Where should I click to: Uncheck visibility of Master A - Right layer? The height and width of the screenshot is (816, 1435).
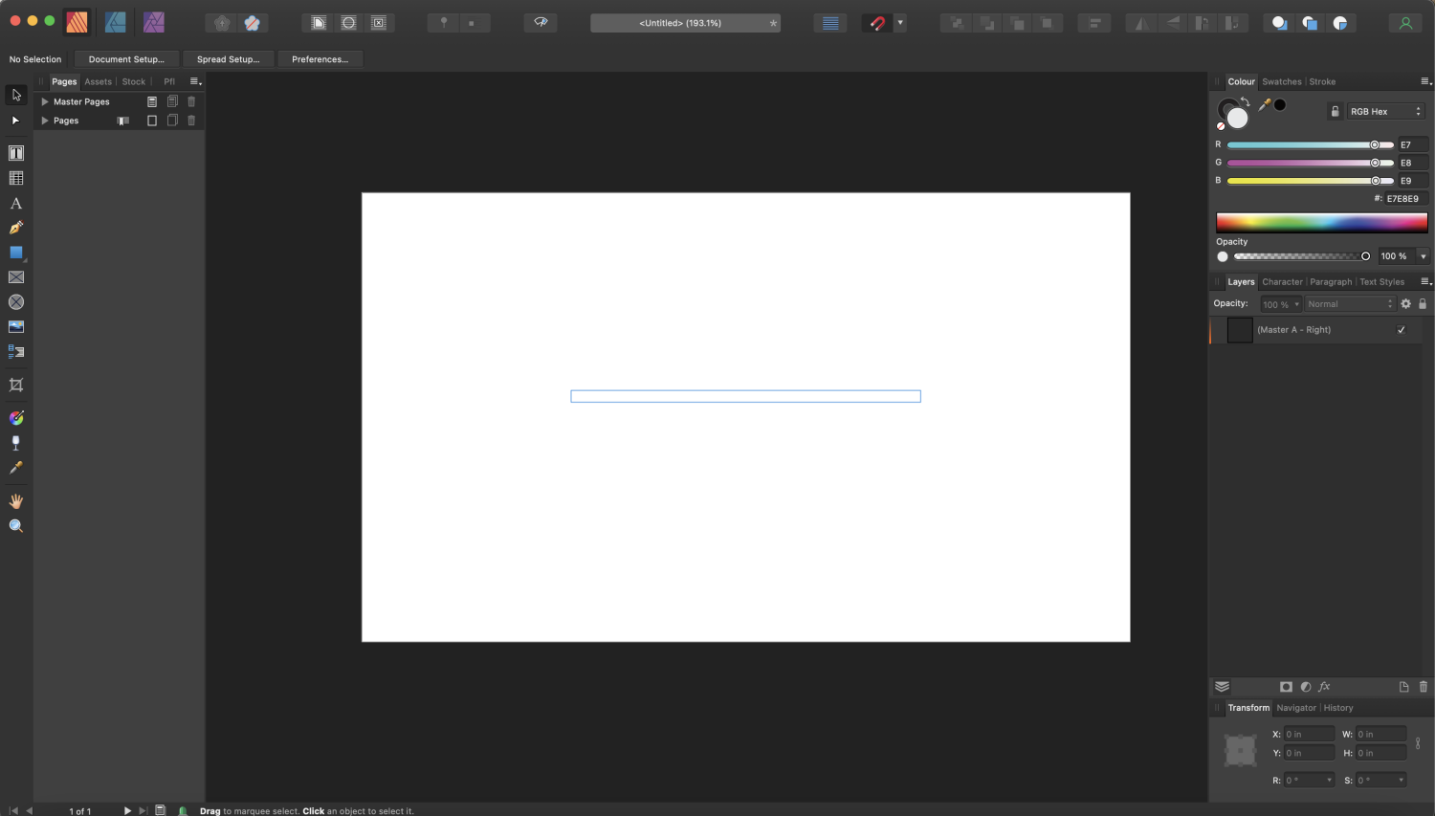(x=1402, y=329)
